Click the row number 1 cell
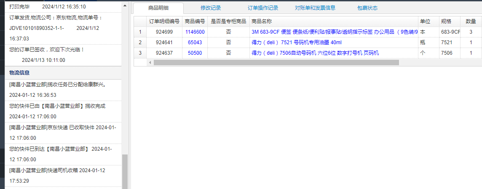Screen dimensions: 482x189 pyautogui.click(x=140, y=32)
